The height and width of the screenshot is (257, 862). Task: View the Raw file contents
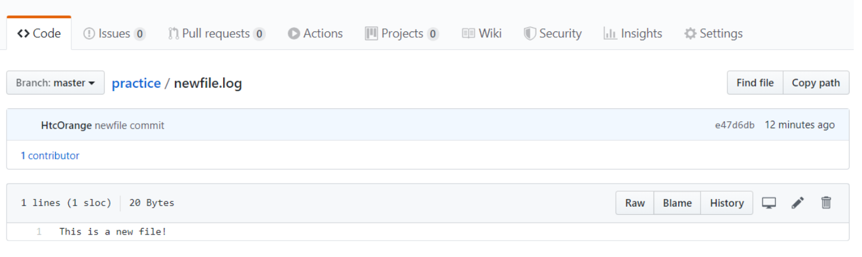tap(635, 203)
